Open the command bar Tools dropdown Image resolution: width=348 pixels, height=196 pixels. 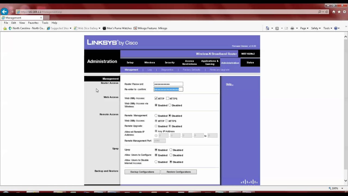[x=328, y=28]
